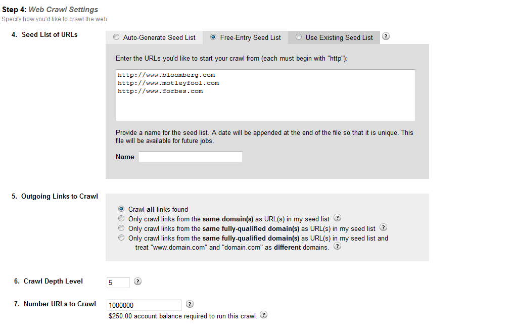Click the seed list Name field
This screenshot has height=331, width=514.
(191, 157)
